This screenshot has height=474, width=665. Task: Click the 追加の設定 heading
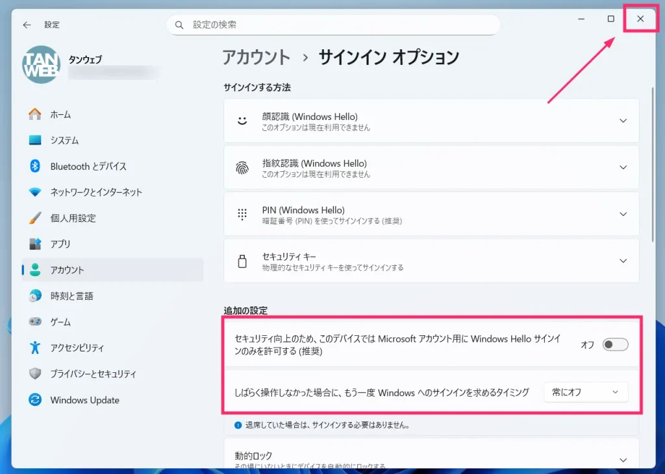tap(245, 311)
